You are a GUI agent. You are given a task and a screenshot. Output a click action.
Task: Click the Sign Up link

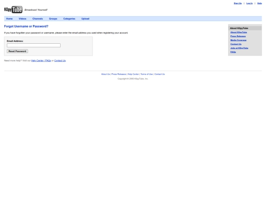[238, 3]
